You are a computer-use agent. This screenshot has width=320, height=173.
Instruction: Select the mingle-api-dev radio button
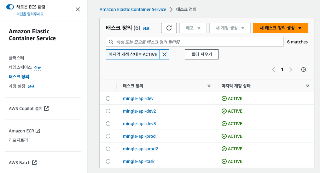tap(108, 98)
